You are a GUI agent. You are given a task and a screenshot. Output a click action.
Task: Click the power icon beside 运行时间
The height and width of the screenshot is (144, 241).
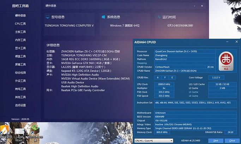(158, 17)
